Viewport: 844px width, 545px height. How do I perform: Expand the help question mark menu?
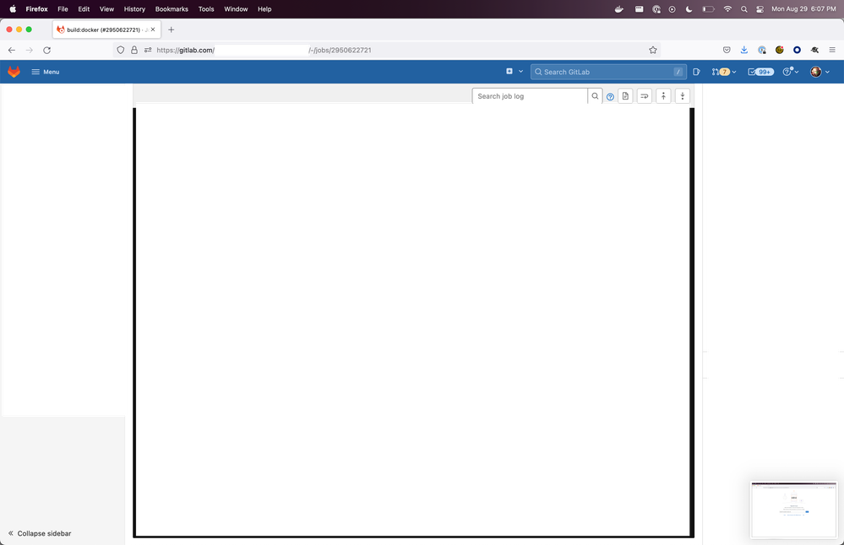[x=787, y=72]
